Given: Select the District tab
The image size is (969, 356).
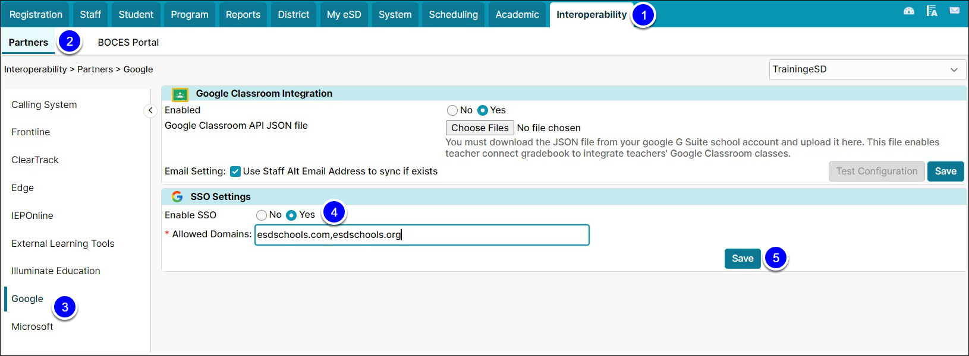Looking at the screenshot, I should tap(294, 14).
